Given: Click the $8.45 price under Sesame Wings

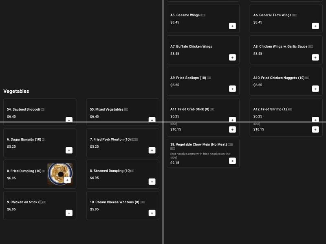Looking at the screenshot, I should tap(175, 22).
